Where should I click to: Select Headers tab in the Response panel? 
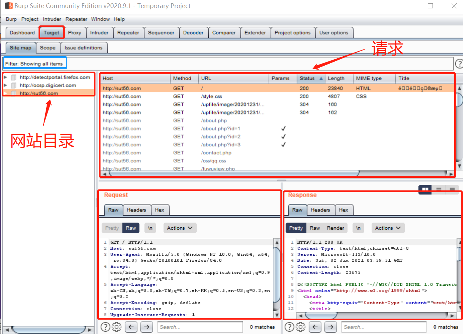[x=320, y=210]
